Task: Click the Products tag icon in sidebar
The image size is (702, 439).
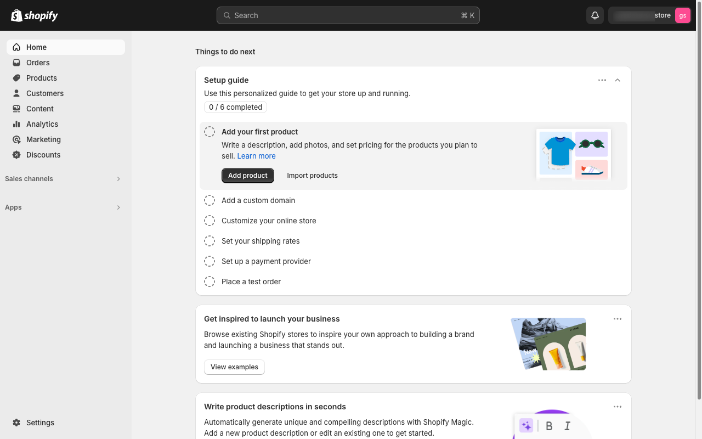Action: coord(16,78)
